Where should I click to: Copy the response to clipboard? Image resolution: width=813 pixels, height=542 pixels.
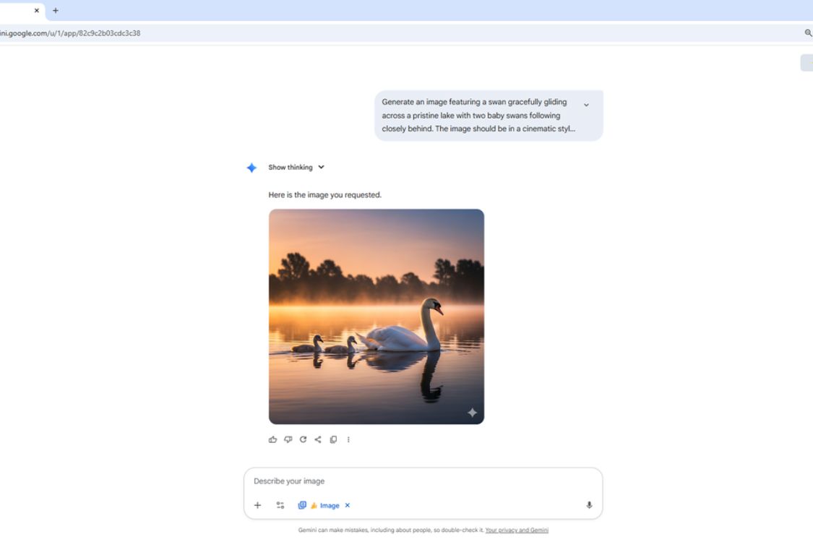click(333, 439)
